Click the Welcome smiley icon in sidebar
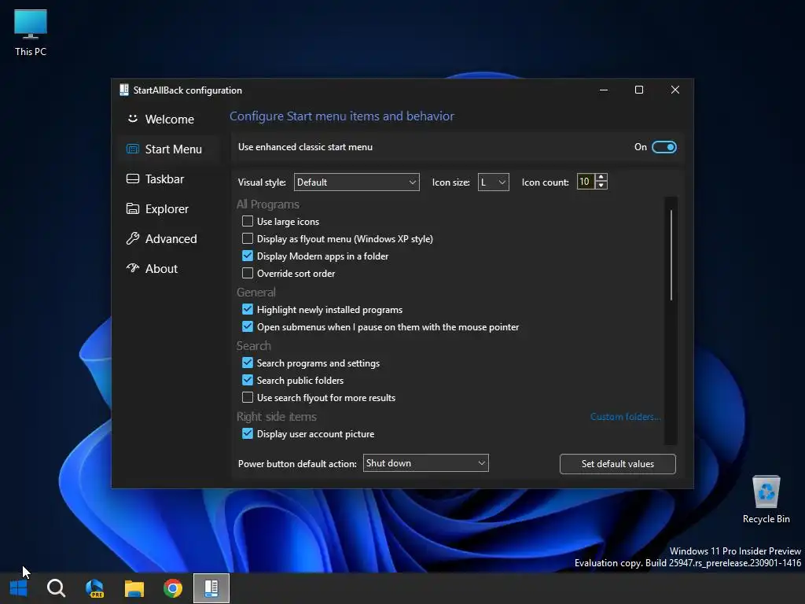Image resolution: width=805 pixels, height=604 pixels. tap(132, 119)
